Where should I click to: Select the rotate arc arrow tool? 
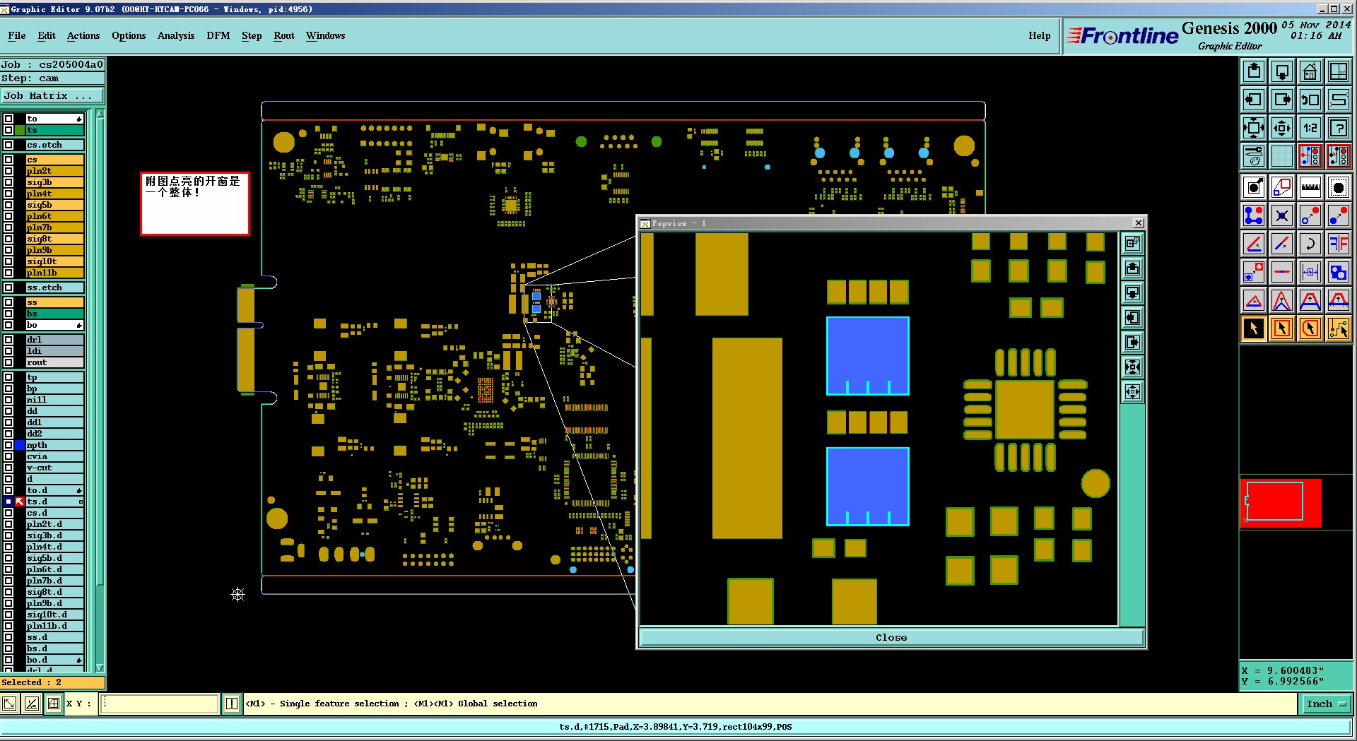point(1310,244)
